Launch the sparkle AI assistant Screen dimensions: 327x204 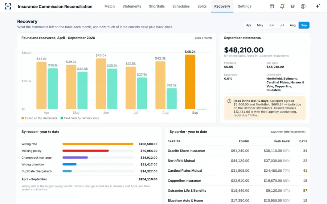pos(318,6)
